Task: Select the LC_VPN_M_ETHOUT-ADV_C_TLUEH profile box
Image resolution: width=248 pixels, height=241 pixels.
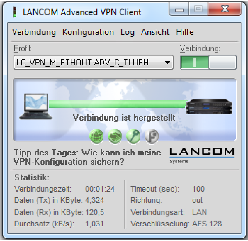Action: point(94,62)
